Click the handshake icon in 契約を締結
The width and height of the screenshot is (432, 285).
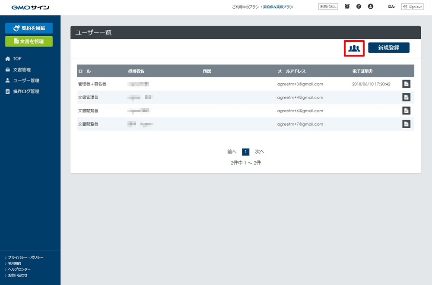coord(16,28)
